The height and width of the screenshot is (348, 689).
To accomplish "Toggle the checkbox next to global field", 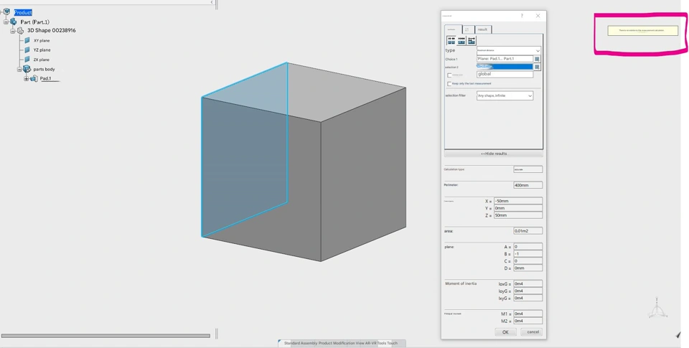I will pyautogui.click(x=449, y=75).
